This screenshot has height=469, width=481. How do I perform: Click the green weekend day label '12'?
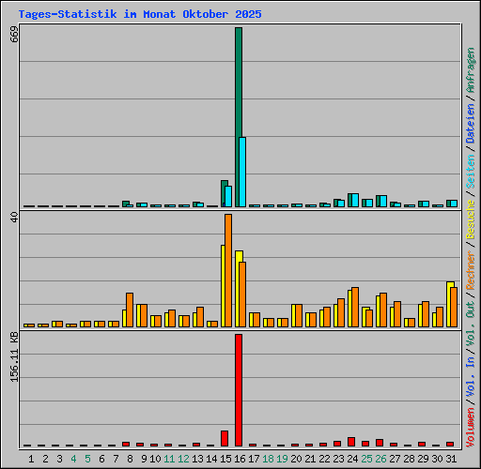pos(183,459)
